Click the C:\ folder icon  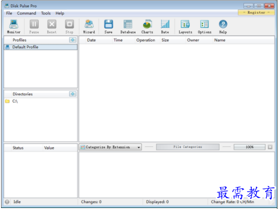7,101
